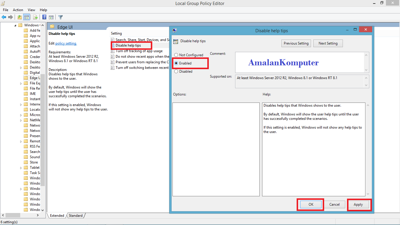Click the policy icon next to dialog heading 'Disable help tips'
Image resolution: width=400 pixels, height=225 pixels.
coord(176,41)
